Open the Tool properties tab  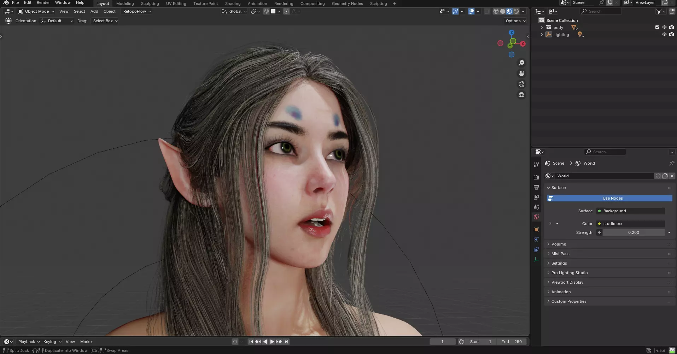click(536, 165)
